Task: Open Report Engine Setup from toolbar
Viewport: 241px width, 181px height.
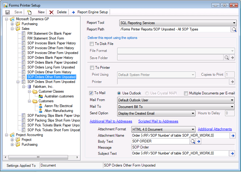Action: [x=90, y=12]
